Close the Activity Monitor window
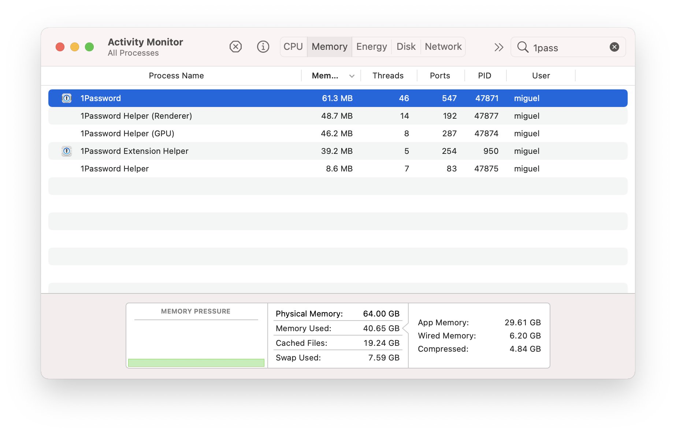Viewport: 676px width, 433px height. 60,47
